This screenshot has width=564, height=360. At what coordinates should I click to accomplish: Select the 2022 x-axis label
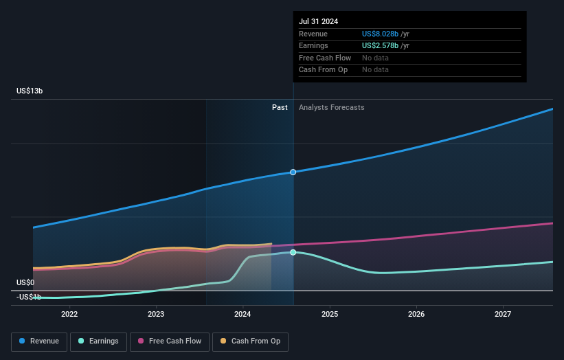point(69,315)
